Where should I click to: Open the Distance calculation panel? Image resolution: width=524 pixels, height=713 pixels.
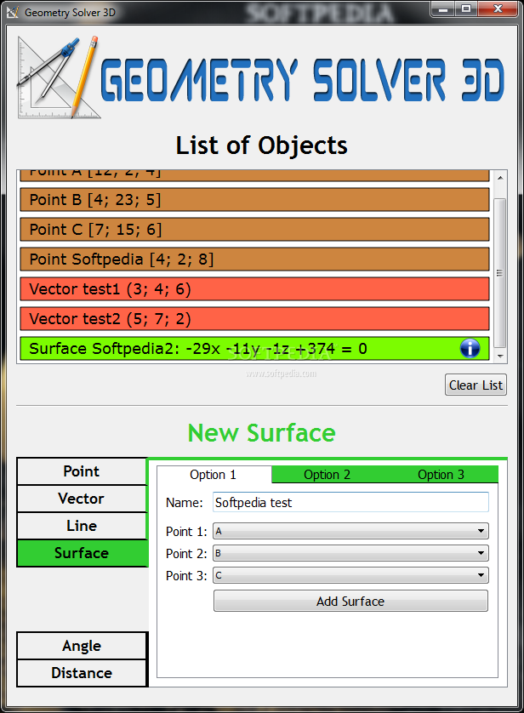click(82, 673)
